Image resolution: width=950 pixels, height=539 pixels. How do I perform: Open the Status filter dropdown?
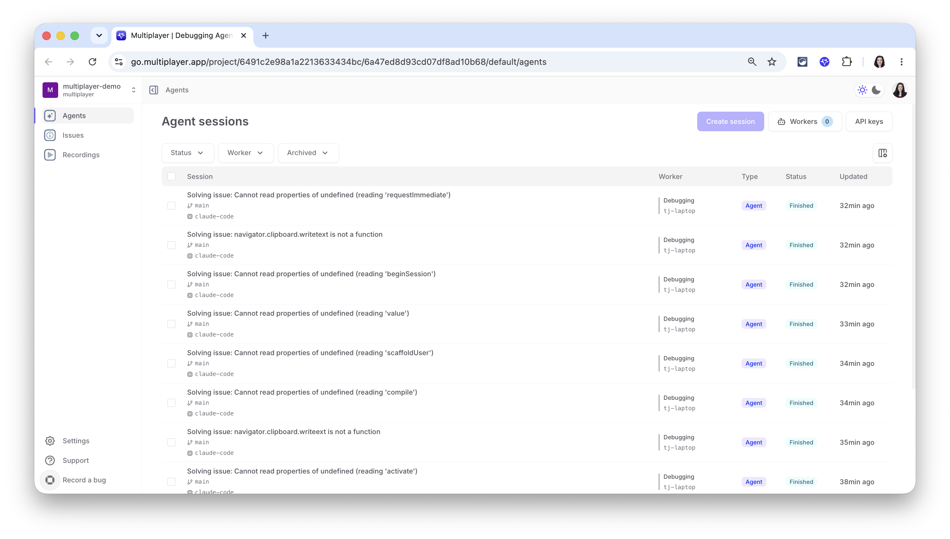(188, 153)
